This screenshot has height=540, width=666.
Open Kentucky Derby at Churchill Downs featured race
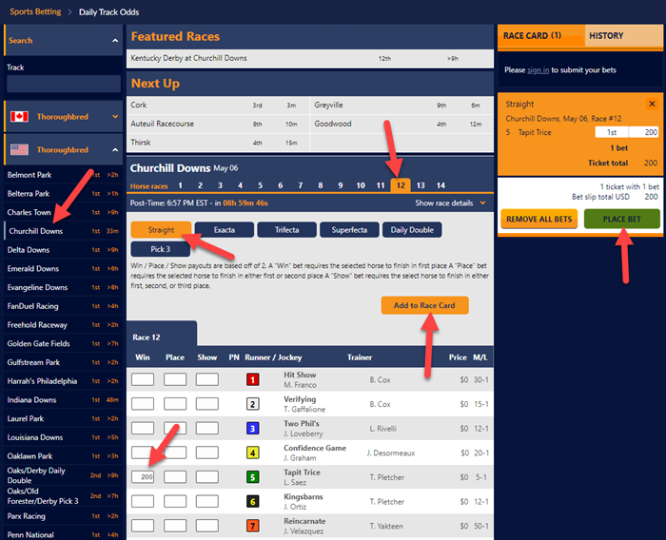310,58
